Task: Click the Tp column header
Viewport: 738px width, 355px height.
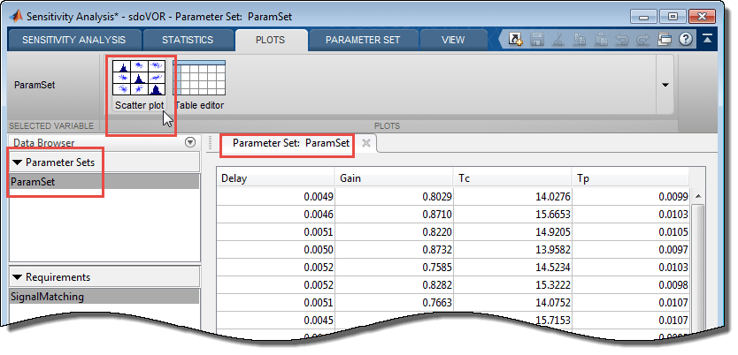Action: click(x=631, y=178)
